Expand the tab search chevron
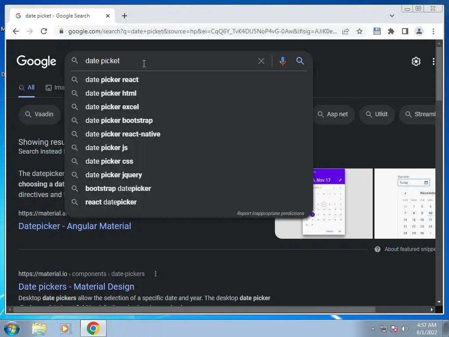449x337 pixels. (392, 16)
